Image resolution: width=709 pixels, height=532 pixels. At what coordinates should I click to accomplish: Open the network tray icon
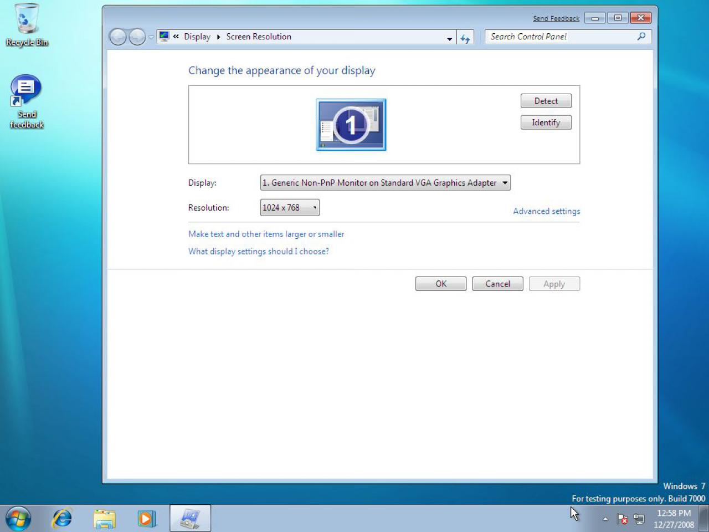pos(639,519)
